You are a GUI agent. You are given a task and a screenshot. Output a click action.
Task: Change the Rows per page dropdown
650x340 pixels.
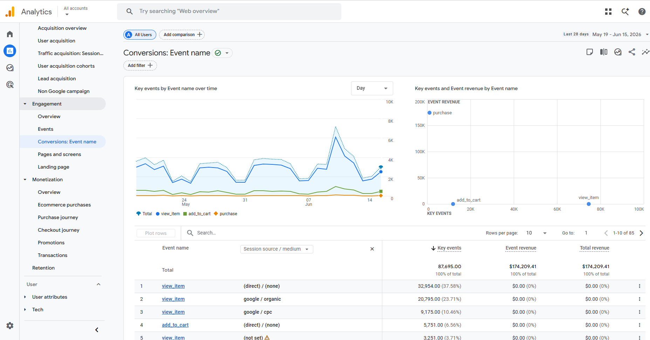point(536,233)
